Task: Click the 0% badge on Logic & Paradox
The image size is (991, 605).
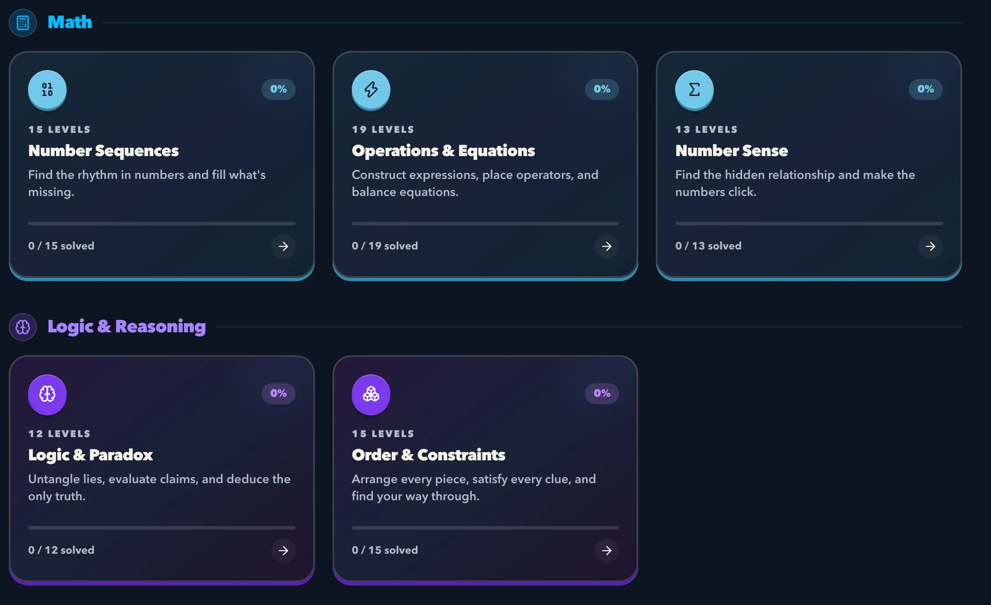Action: click(x=279, y=393)
